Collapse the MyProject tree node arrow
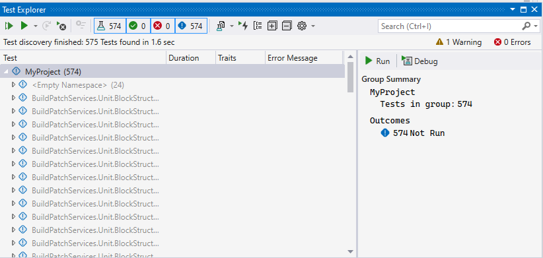543x258 pixels. [6, 71]
